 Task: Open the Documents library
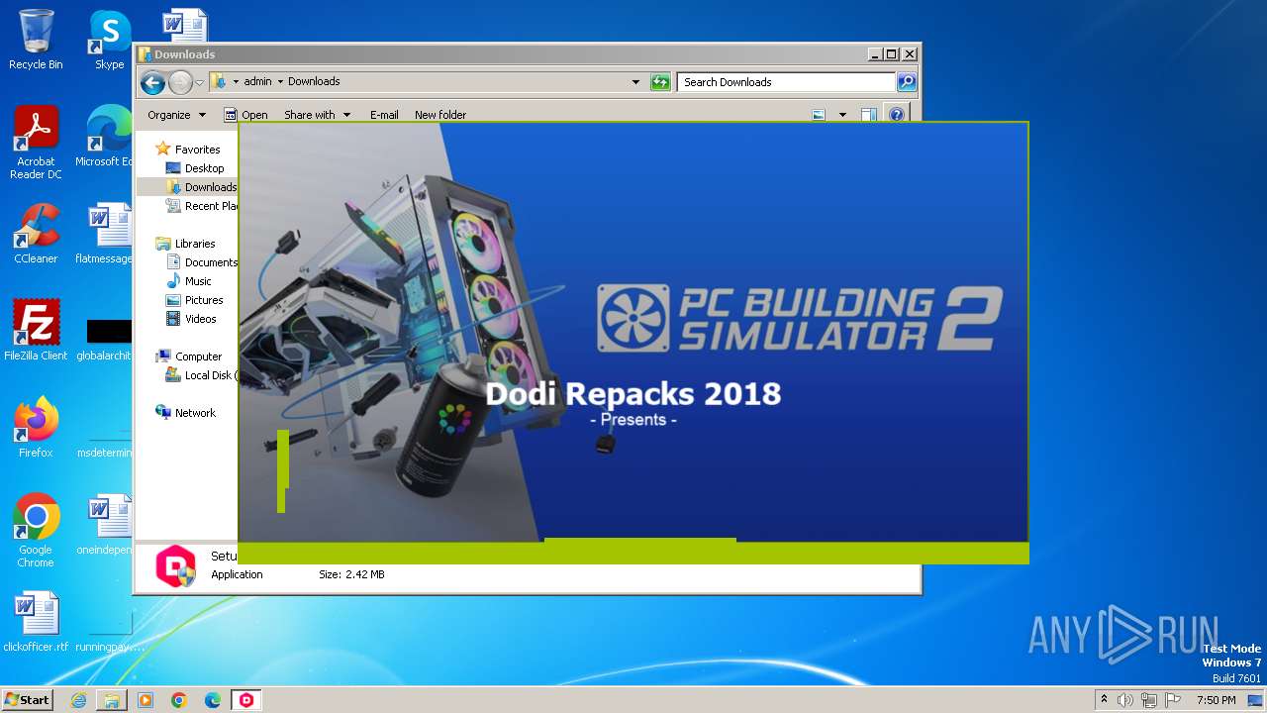(x=202, y=262)
